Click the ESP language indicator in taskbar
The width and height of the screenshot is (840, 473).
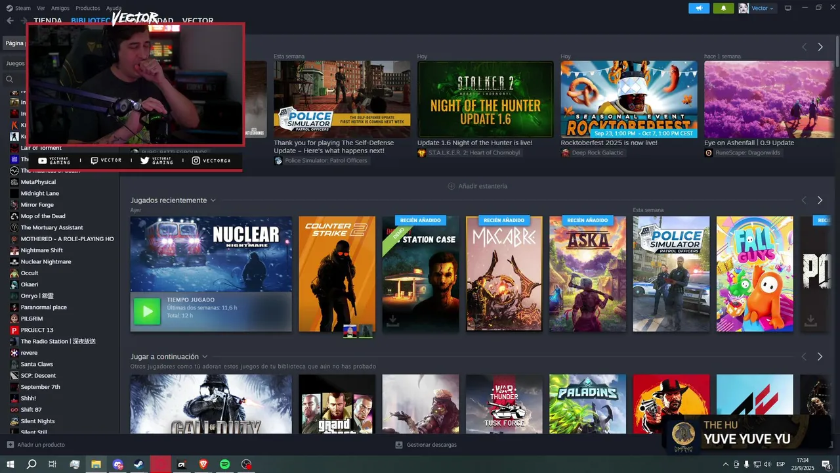tap(780, 464)
